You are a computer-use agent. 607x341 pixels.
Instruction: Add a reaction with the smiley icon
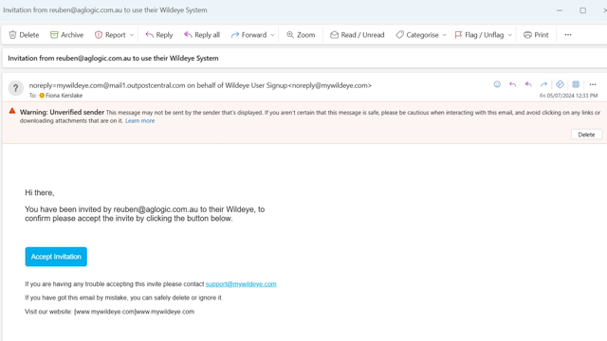click(x=497, y=84)
